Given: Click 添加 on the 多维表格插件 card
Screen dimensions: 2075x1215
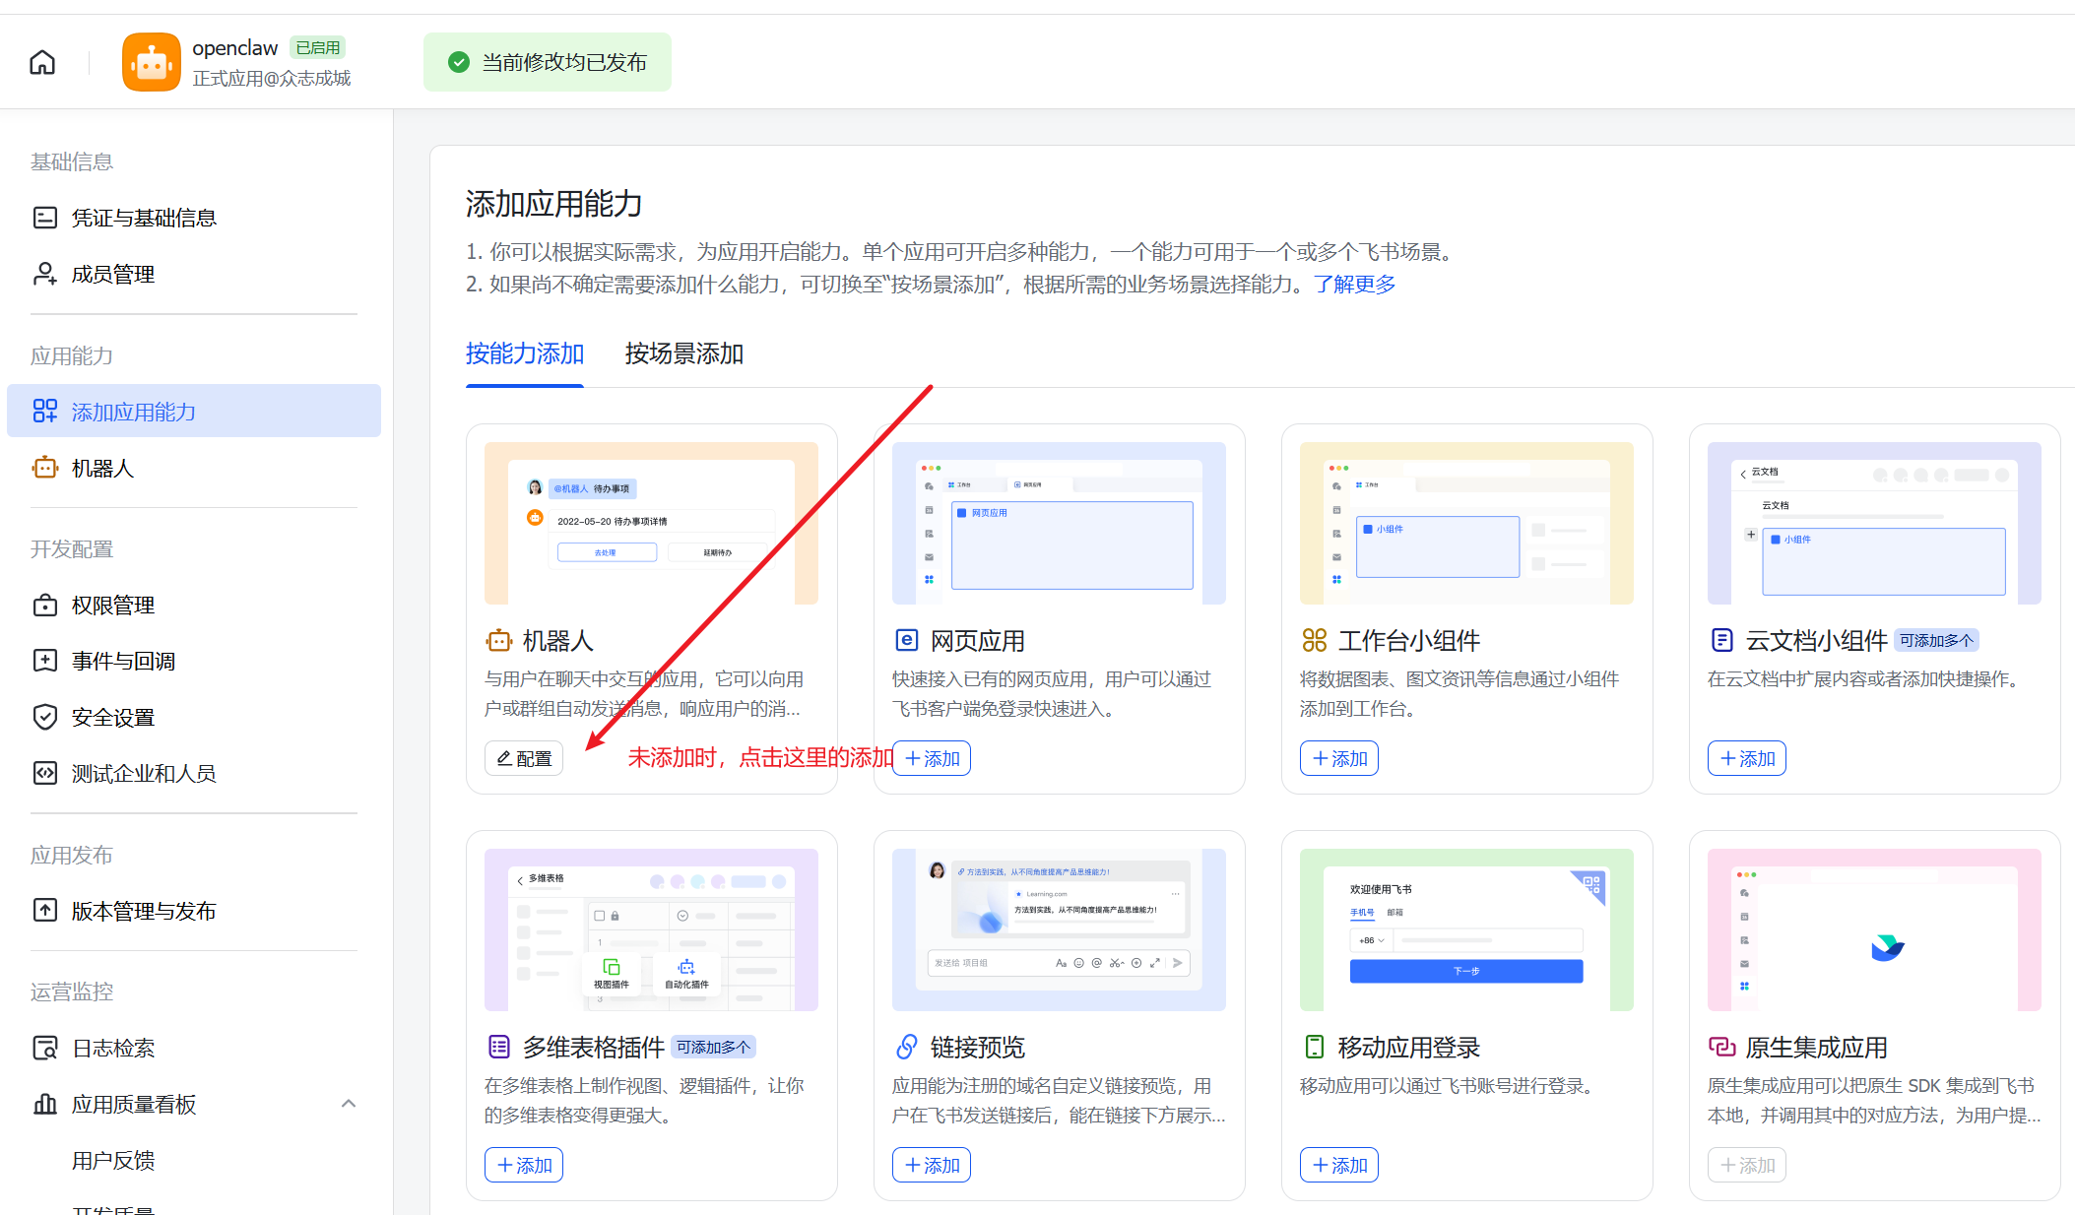Looking at the screenshot, I should [523, 1165].
